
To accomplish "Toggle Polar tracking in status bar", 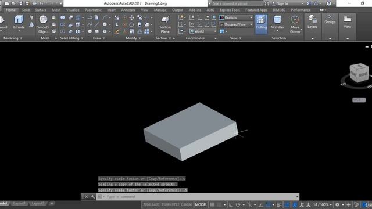I will 238,204.
